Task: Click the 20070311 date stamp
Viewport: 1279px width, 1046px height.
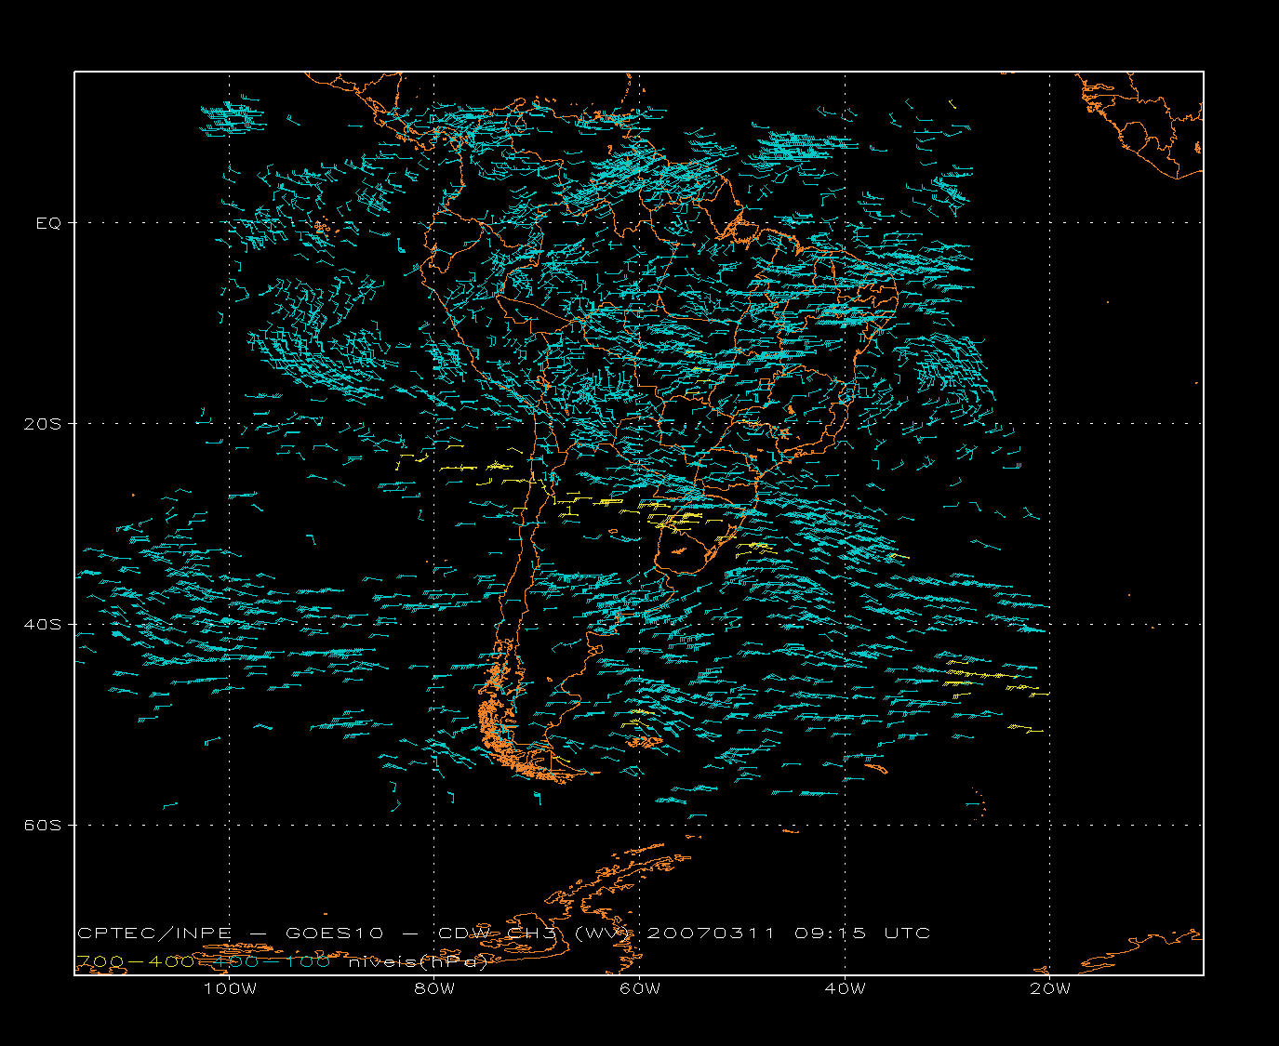Action: pos(710,933)
